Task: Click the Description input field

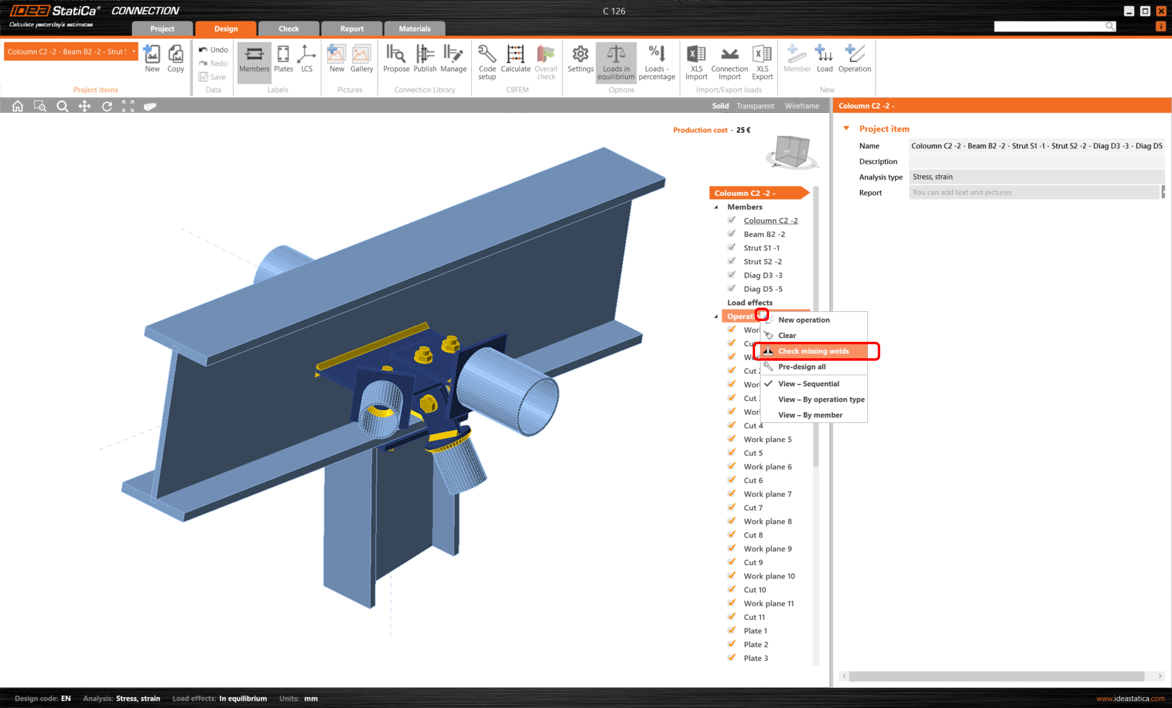Action: [1035, 162]
